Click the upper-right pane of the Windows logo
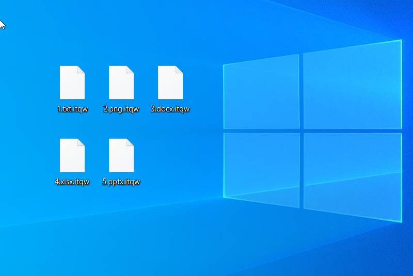The height and width of the screenshot is (276, 413). pos(352,85)
